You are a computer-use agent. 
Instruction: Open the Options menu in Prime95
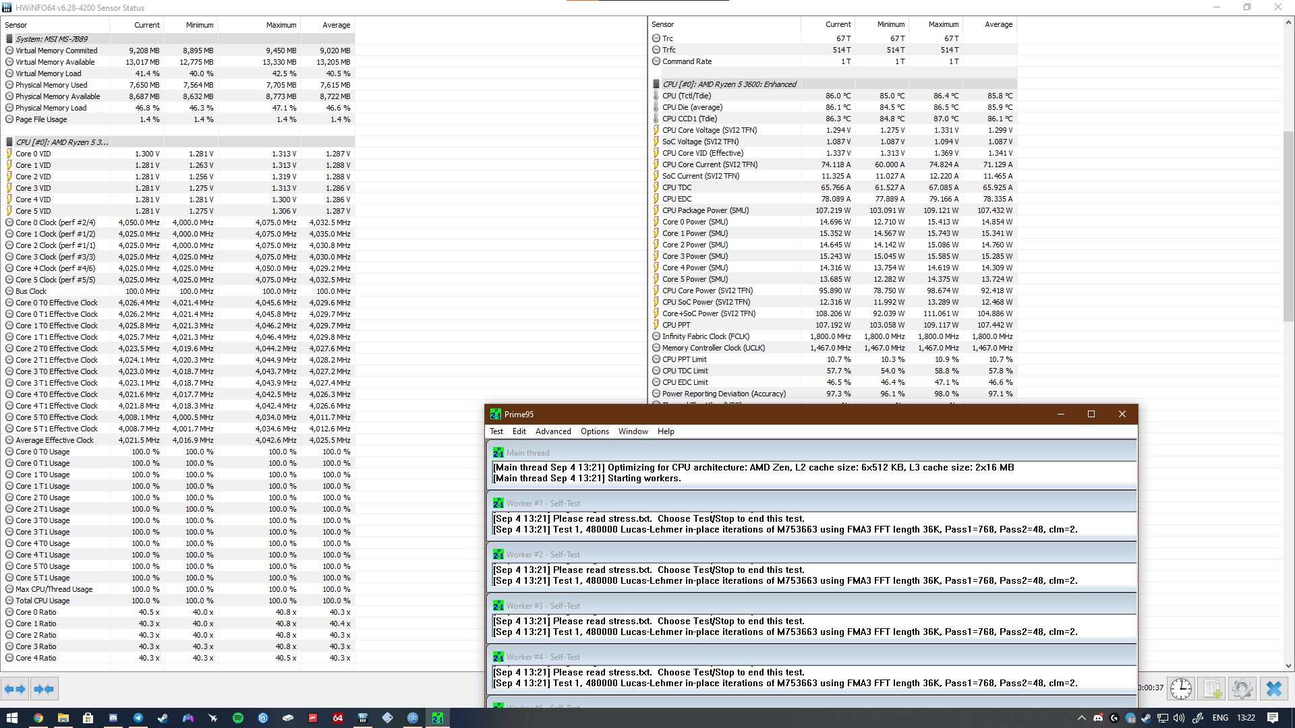click(595, 431)
